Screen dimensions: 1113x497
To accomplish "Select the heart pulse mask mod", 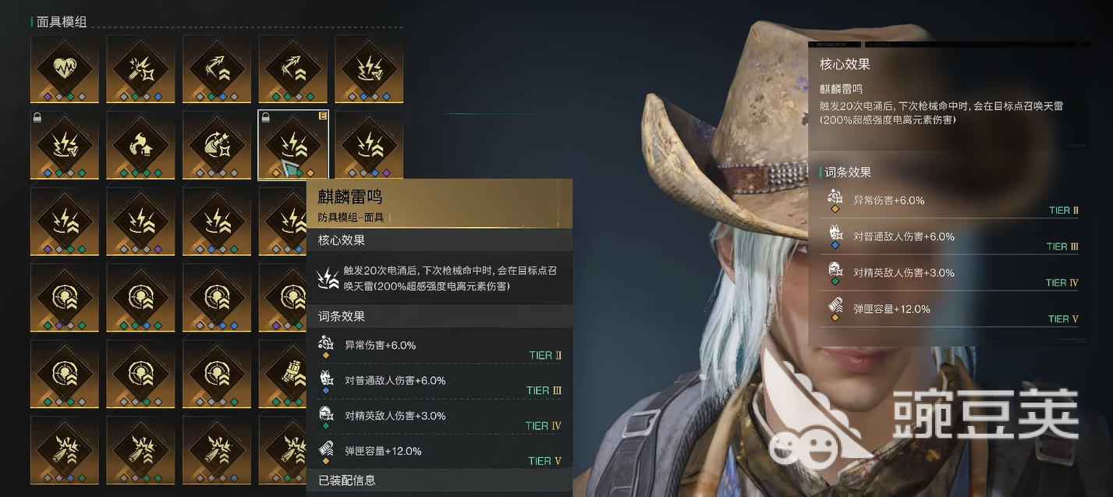I will click(x=65, y=69).
